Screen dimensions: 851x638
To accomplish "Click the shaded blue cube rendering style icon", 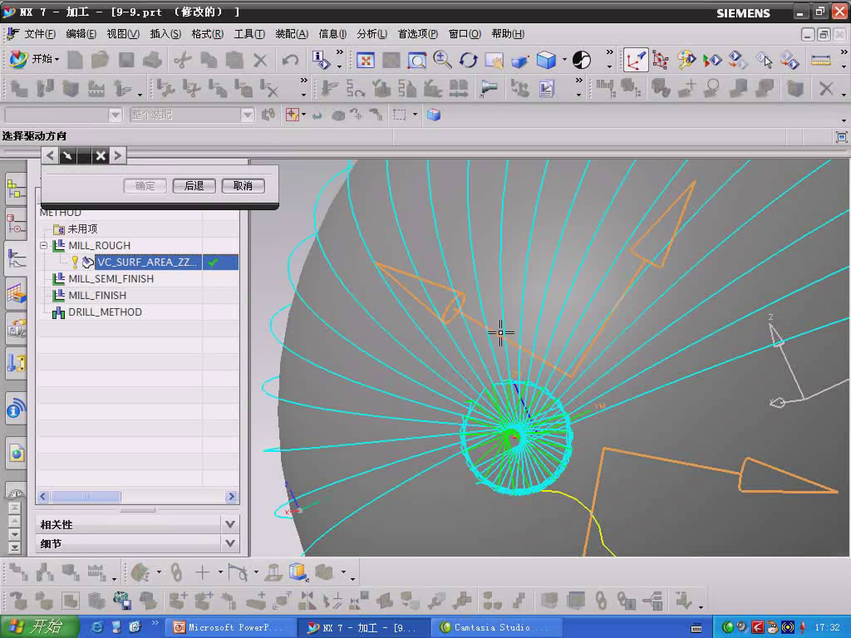I will (x=546, y=60).
